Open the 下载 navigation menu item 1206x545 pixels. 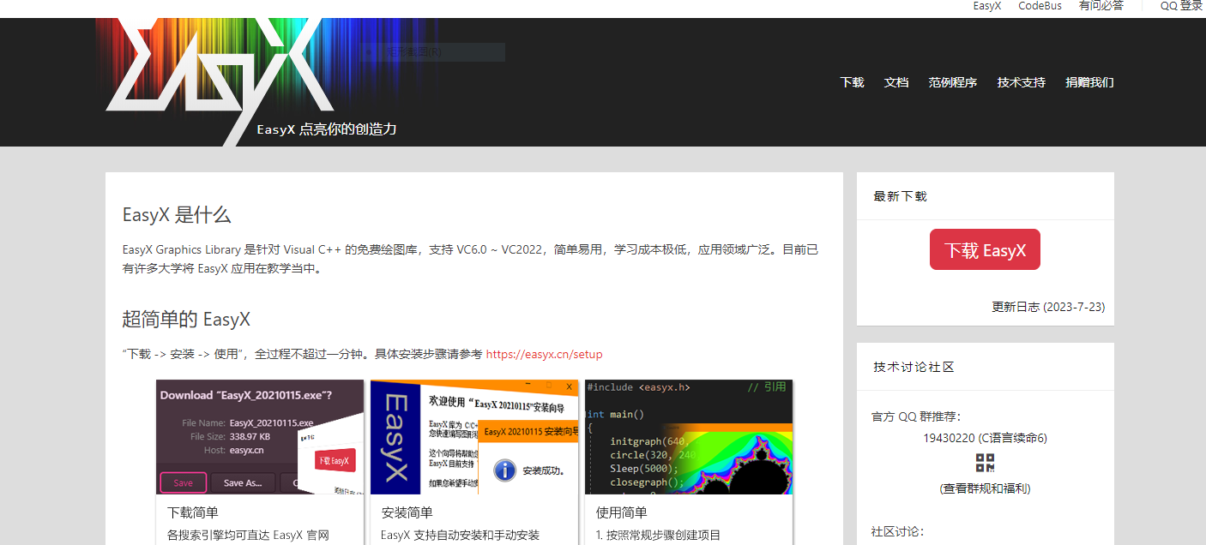point(852,82)
